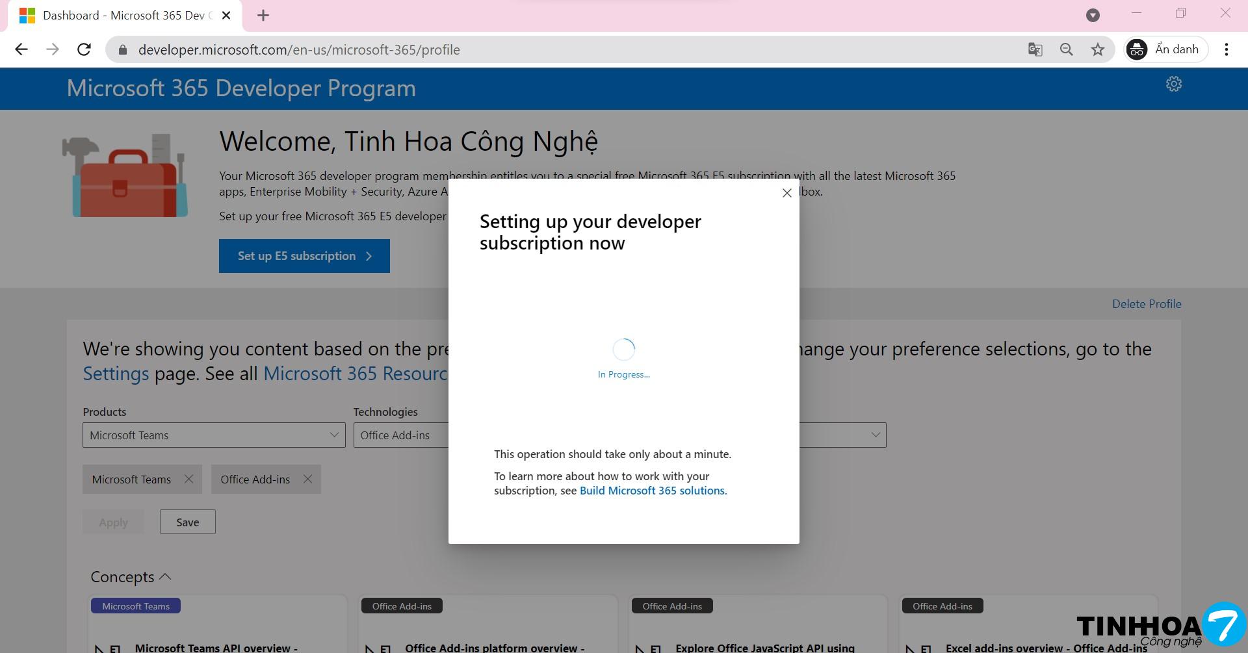Go back with browser back arrow
This screenshot has width=1248, height=653.
tap(21, 49)
